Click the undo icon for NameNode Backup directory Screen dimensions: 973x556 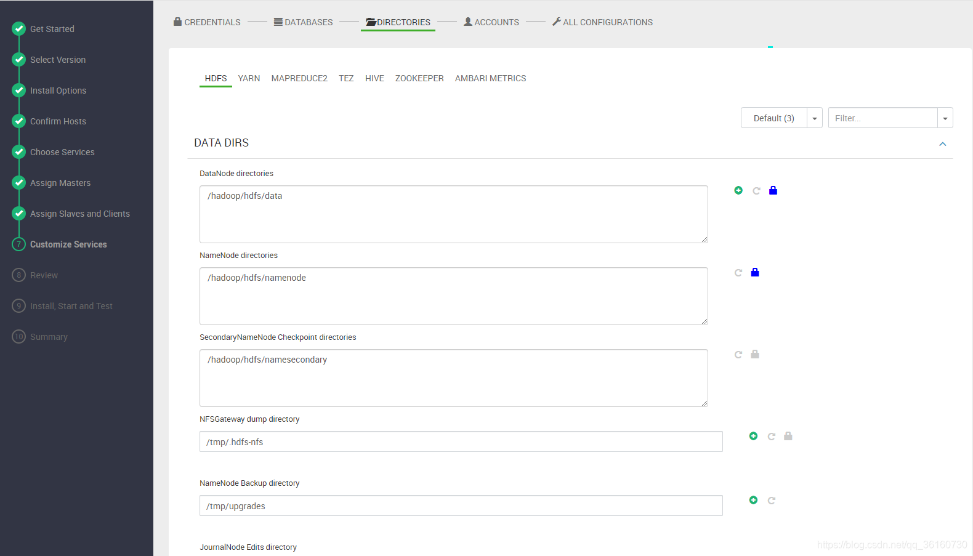coord(771,501)
